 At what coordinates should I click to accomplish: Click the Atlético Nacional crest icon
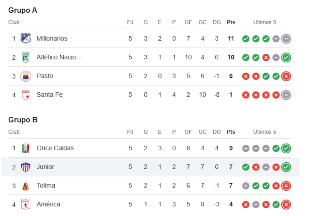(26, 57)
